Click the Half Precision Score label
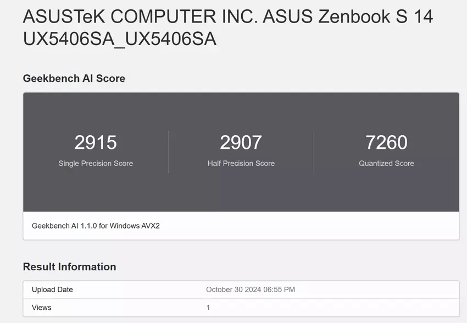 click(241, 163)
